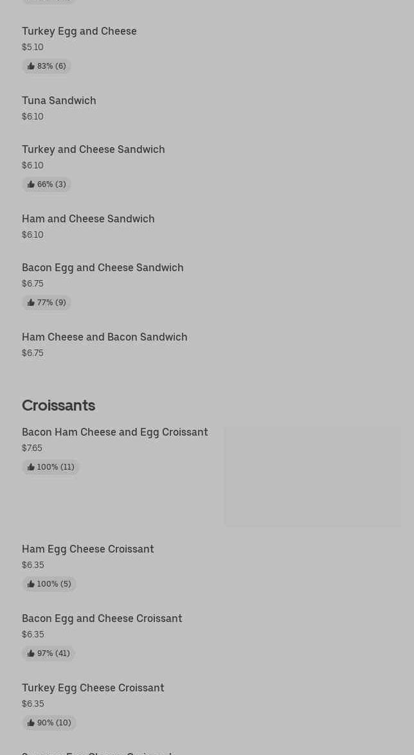Click thumbs-up icon under Turkey and Cheese Sandwich
This screenshot has width=414, height=755.
[31, 184]
